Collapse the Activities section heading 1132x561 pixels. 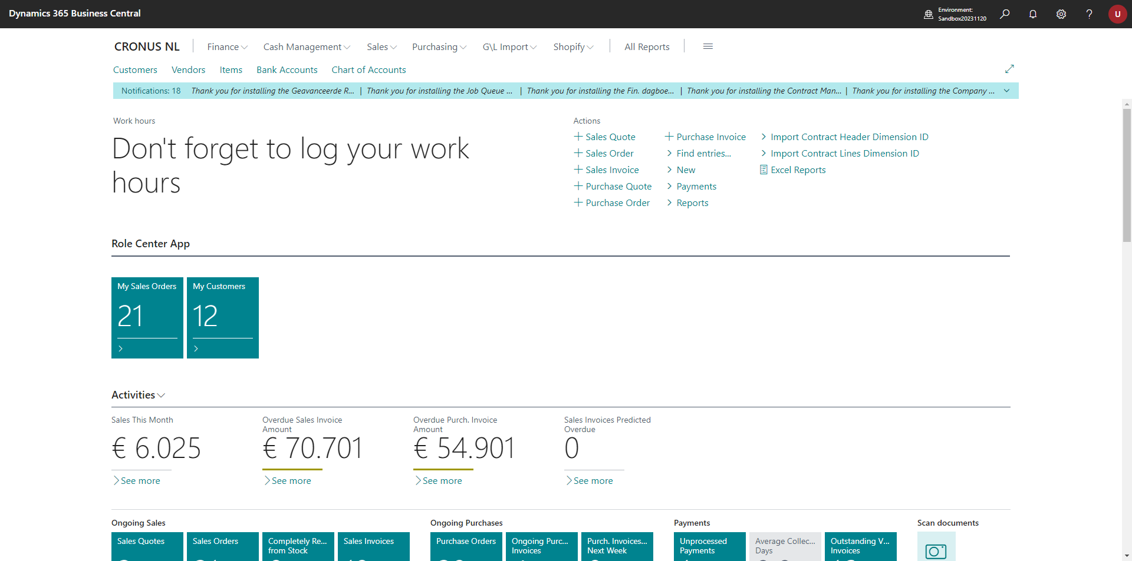pyautogui.click(x=138, y=395)
